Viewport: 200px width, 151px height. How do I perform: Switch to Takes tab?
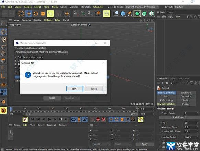click(170, 12)
